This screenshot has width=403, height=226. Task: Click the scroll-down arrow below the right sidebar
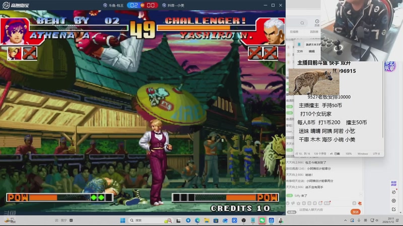coord(400,212)
